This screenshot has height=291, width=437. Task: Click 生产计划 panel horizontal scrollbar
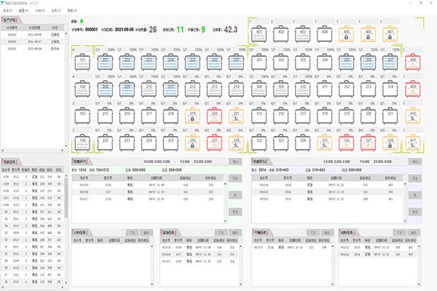click(33, 151)
